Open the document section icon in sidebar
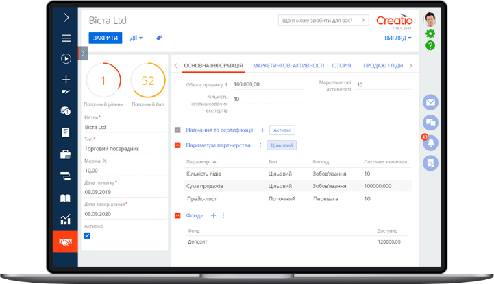This screenshot has height=284, width=494. 66,132
